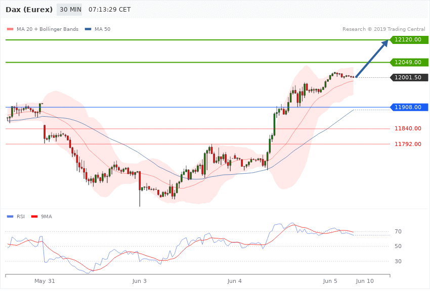Click the Research © 2019 Trading Central credit
Screen dimensions: 430x291
click(383, 29)
